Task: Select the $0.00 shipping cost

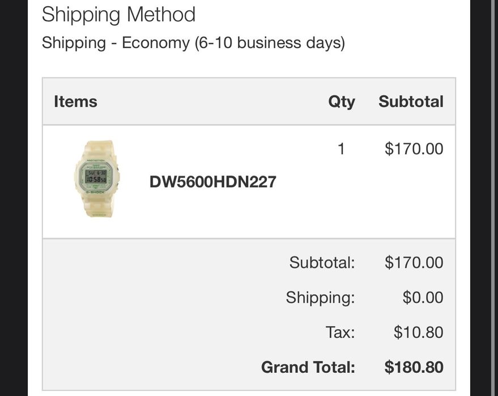Action: click(423, 297)
